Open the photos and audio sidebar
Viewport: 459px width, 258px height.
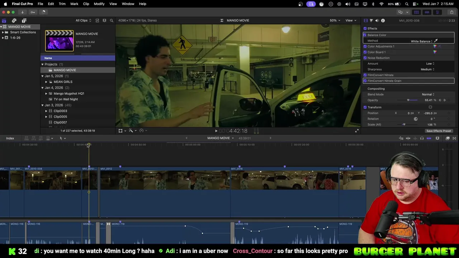[x=14, y=20]
